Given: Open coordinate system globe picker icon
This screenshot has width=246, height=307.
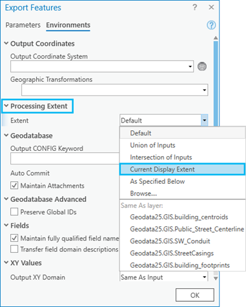Looking at the screenshot, I should point(202,66).
